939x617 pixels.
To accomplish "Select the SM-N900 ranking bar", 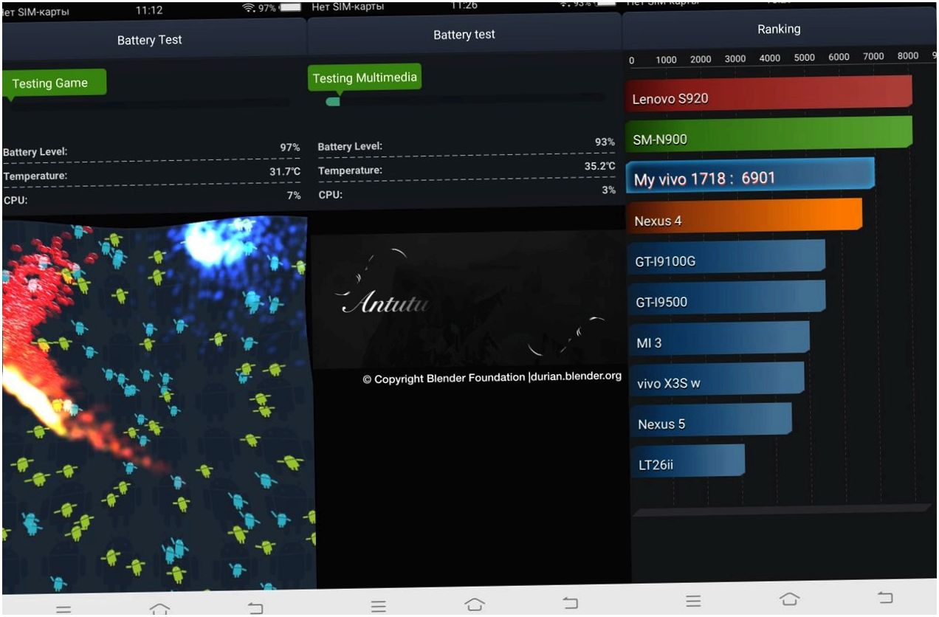I will click(x=768, y=134).
